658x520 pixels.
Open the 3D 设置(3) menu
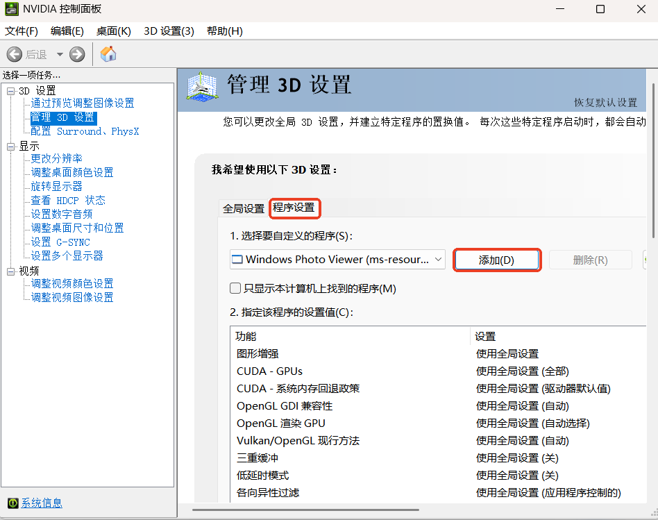pyautogui.click(x=169, y=31)
